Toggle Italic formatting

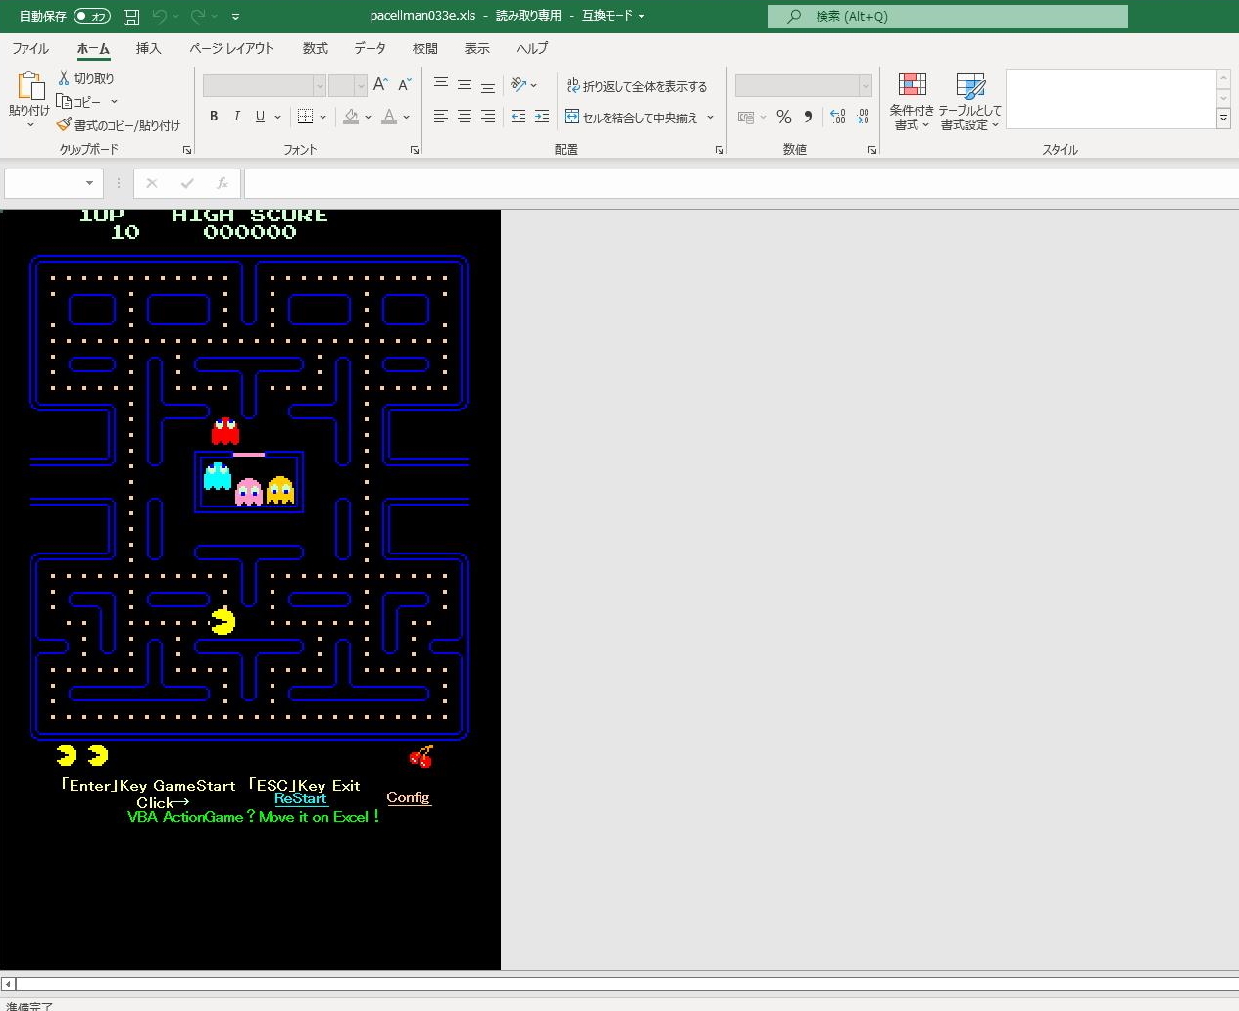coord(236,117)
